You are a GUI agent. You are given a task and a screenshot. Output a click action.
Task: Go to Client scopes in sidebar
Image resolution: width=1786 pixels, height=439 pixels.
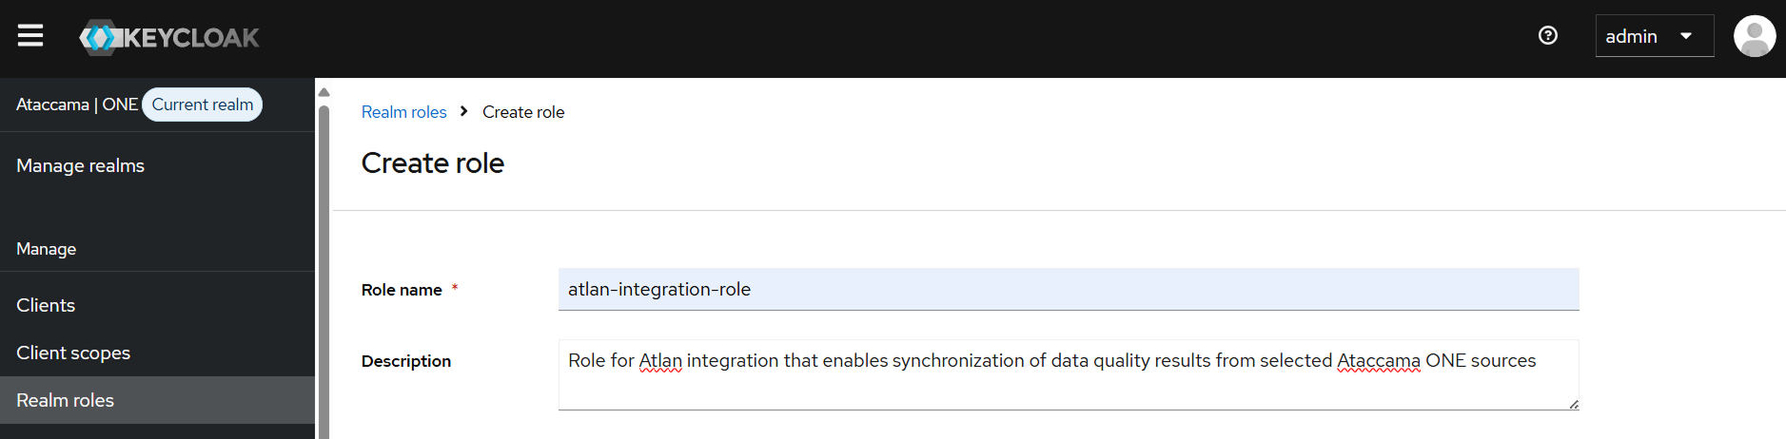click(73, 353)
